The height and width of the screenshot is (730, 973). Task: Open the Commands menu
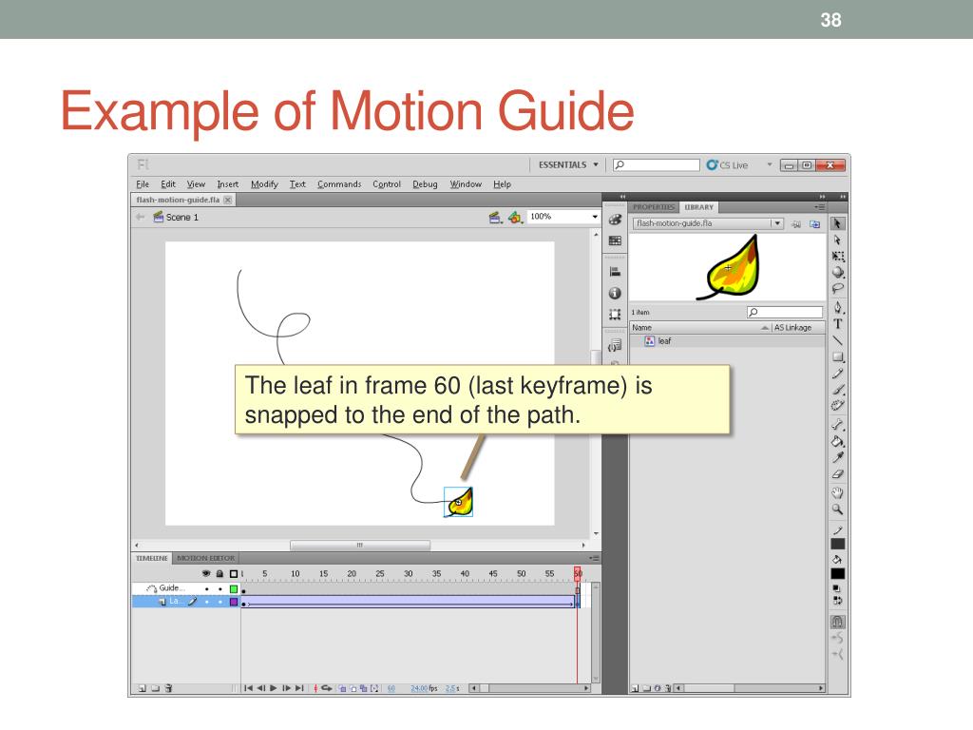click(339, 184)
